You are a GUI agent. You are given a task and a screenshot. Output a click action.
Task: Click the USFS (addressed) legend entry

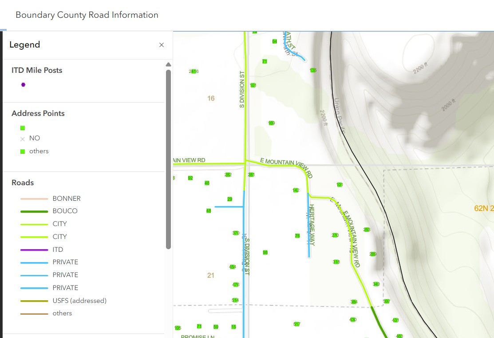click(79, 301)
